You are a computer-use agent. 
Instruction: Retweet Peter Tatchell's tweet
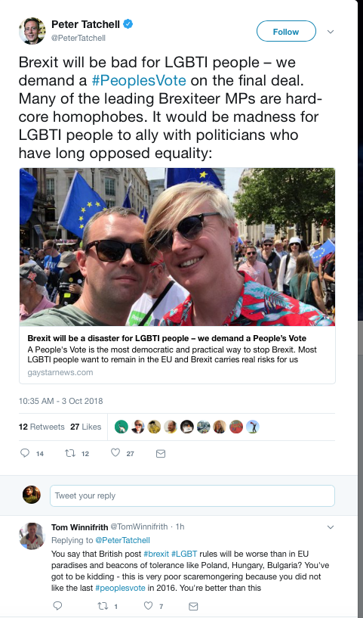click(x=70, y=453)
